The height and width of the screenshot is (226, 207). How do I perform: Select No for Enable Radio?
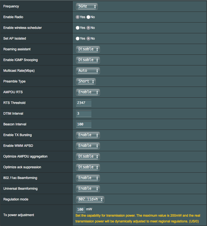pos(88,17)
